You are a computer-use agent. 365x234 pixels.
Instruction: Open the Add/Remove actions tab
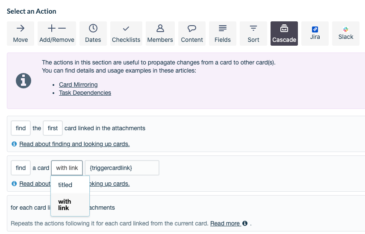point(57,33)
